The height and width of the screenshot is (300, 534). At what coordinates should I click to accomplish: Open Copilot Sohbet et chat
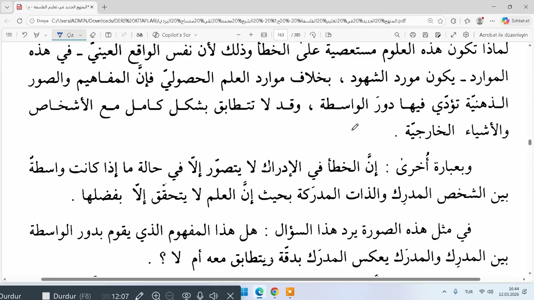[516, 21]
